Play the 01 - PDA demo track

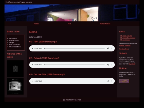pos(32,48)
